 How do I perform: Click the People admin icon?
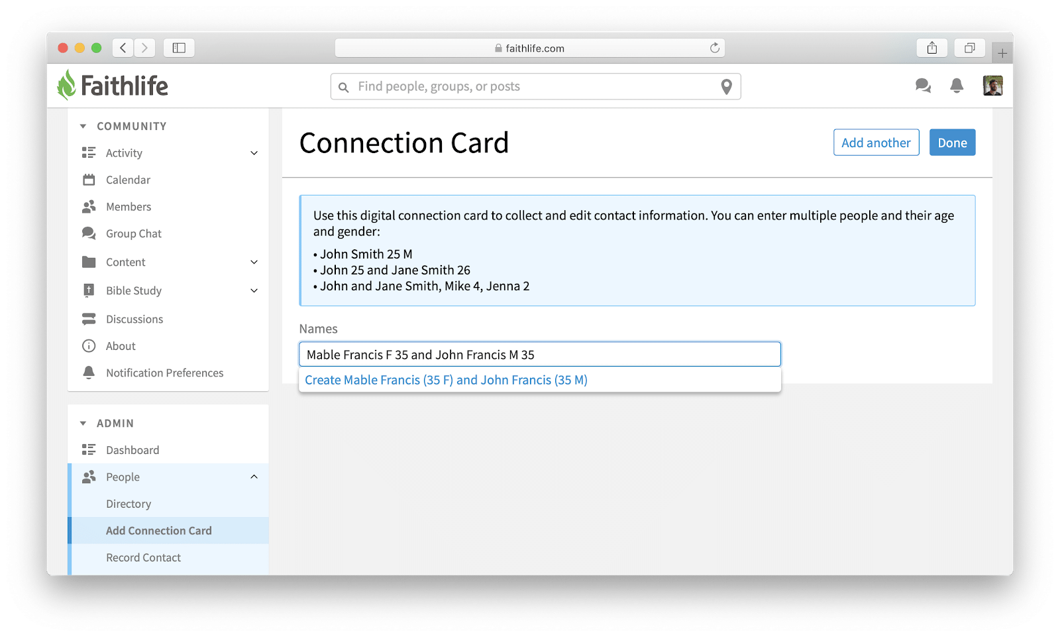tap(89, 477)
